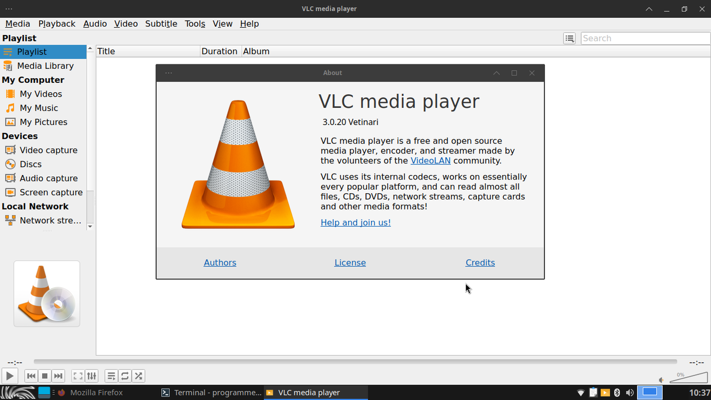Click the playlist Search field
Screen dimensions: 711x400
tap(645, 38)
